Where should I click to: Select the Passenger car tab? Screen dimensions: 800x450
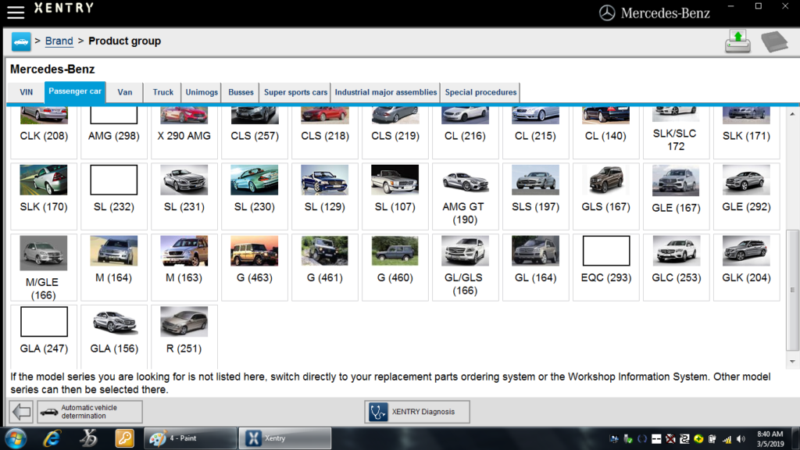75,92
